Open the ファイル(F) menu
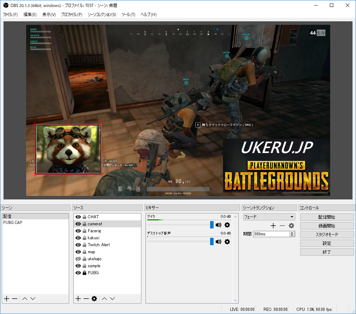 (x=10, y=15)
